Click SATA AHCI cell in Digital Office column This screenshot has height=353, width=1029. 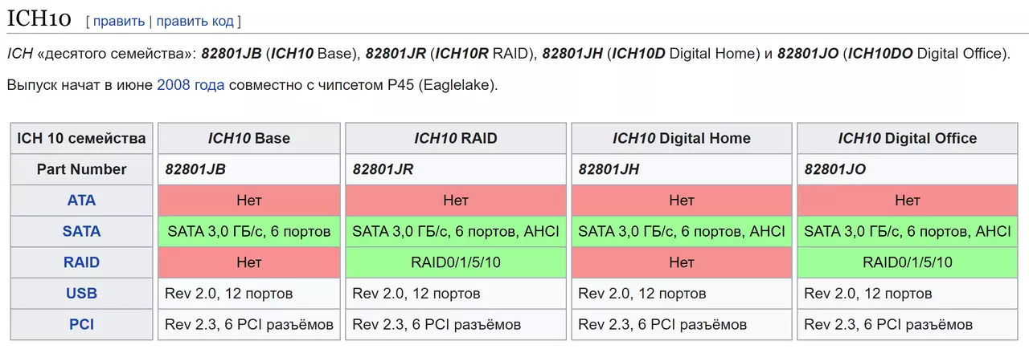pos(908,232)
